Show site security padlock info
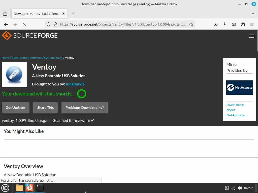Screen dimensions: 258x193 coord(56,24)
